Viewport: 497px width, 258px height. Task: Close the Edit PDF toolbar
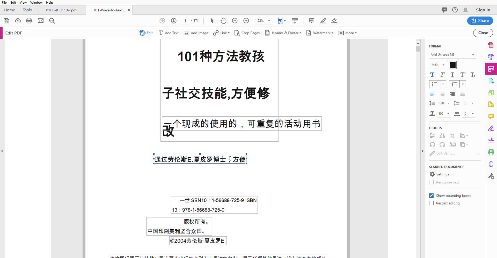coord(483,33)
